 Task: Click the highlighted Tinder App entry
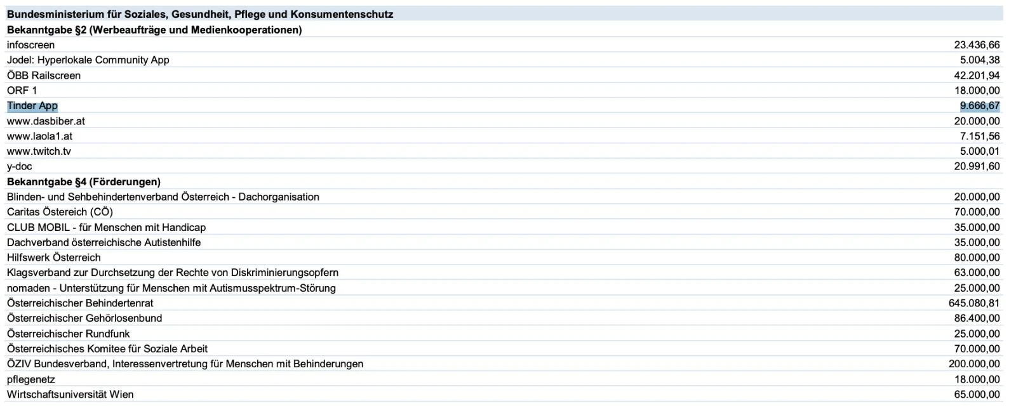pyautogui.click(x=32, y=106)
